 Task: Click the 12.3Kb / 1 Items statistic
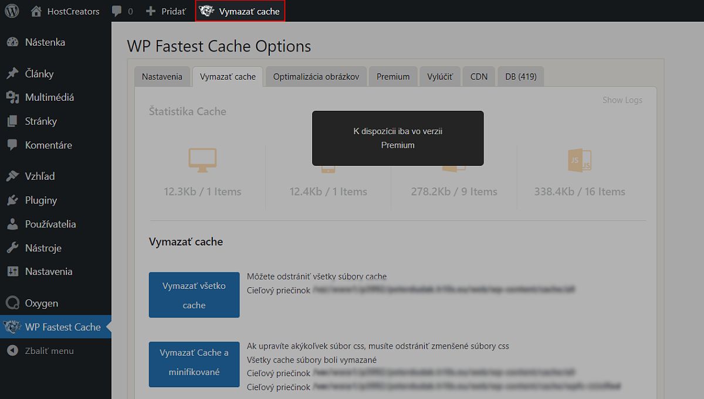tap(202, 192)
